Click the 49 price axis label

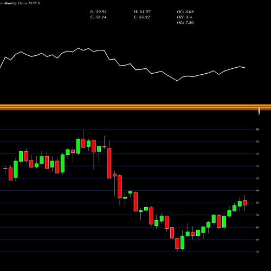pos(257,228)
